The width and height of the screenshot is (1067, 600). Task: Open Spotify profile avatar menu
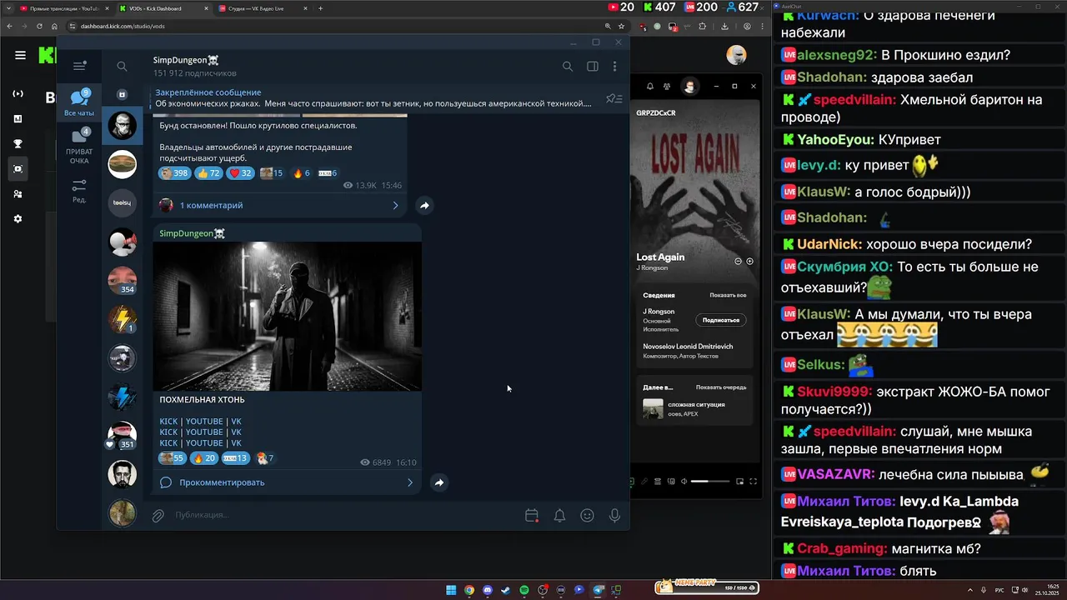point(689,87)
